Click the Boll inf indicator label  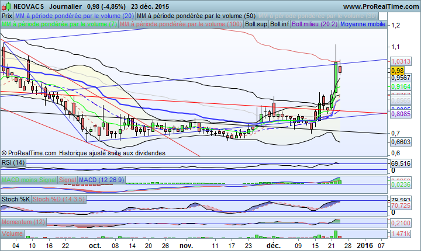279,24
